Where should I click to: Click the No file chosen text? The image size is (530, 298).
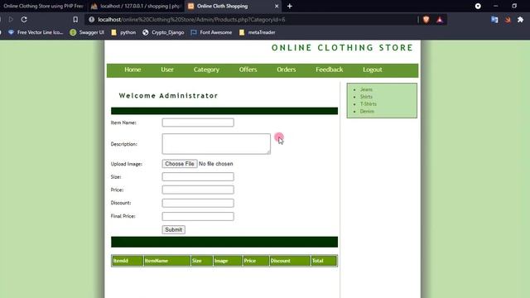(x=216, y=164)
